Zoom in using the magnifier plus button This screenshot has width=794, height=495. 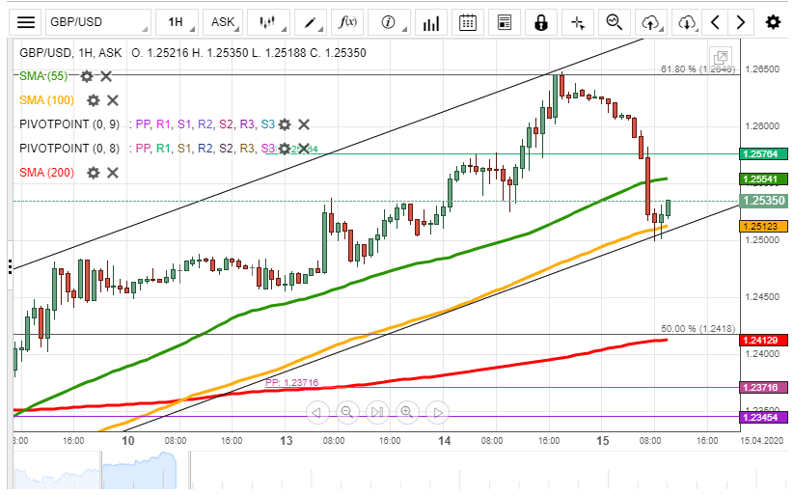[407, 413]
